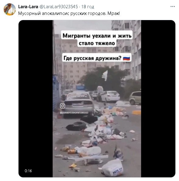Screen dimensions: 179x181
Task: Open the tweet via the "18 год" timestamp
Action: (88, 7)
